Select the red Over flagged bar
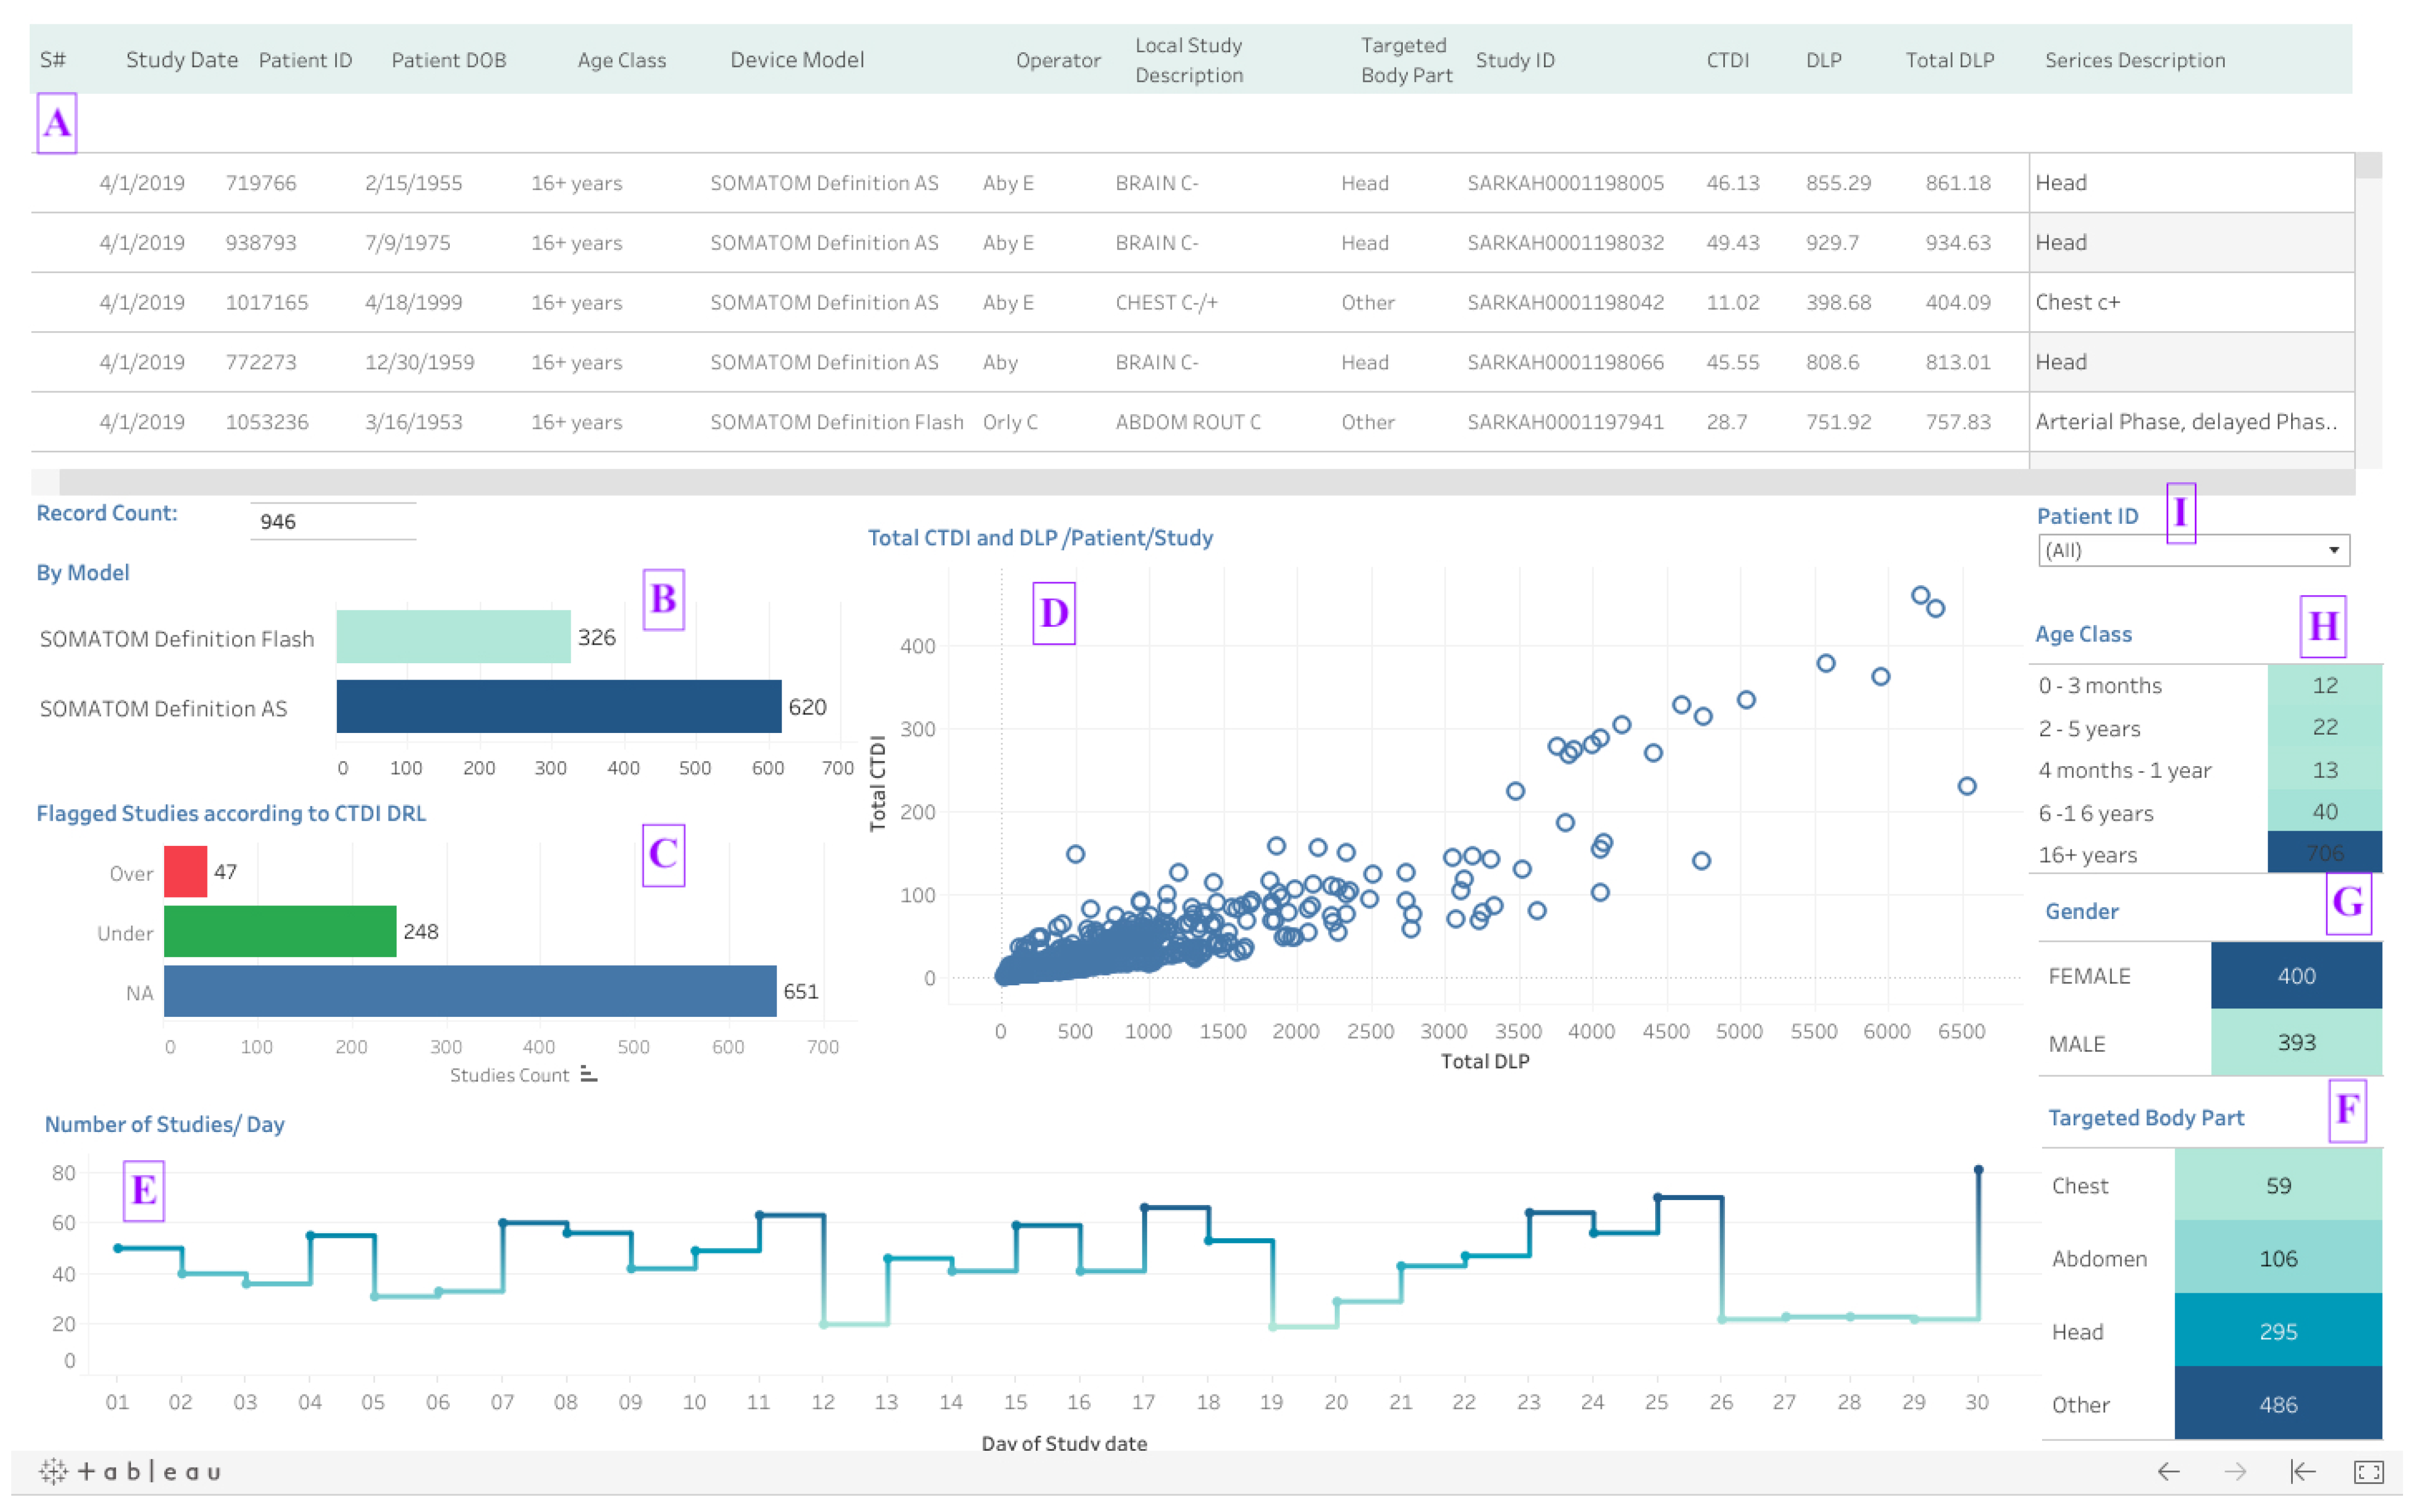This screenshot has height=1512, width=2421. click(x=185, y=872)
